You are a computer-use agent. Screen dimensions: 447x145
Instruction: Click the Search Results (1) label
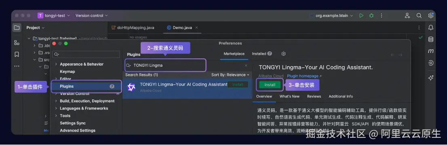pyautogui.click(x=141, y=75)
